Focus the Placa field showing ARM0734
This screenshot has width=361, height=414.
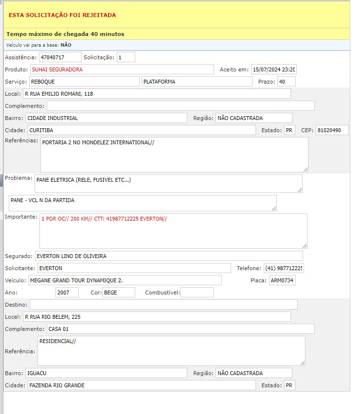[282, 280]
